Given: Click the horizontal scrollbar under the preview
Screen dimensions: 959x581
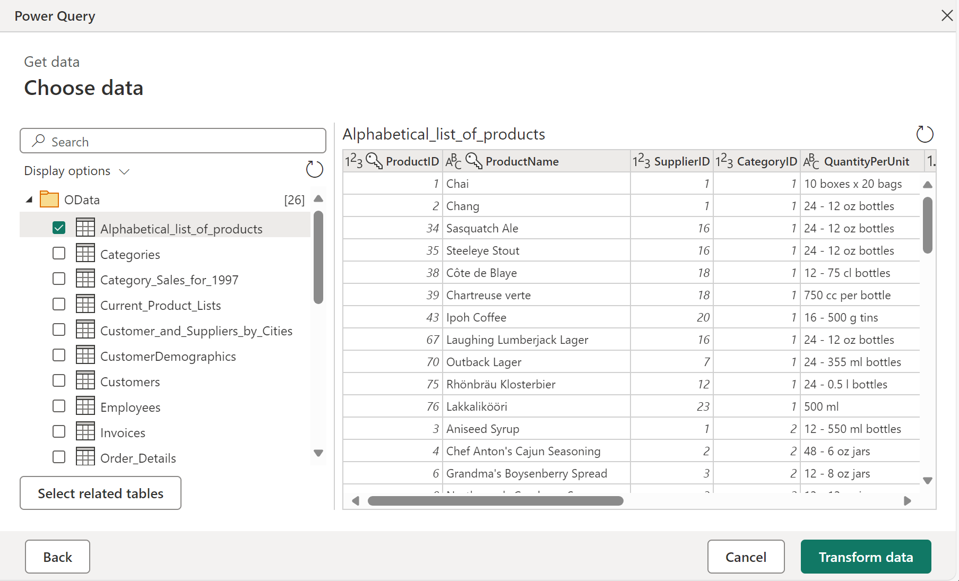Looking at the screenshot, I should (495, 501).
